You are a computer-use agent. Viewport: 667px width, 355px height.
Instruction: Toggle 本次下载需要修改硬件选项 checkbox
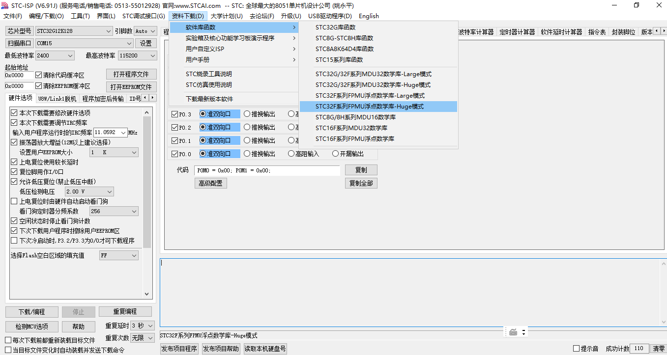pos(14,113)
